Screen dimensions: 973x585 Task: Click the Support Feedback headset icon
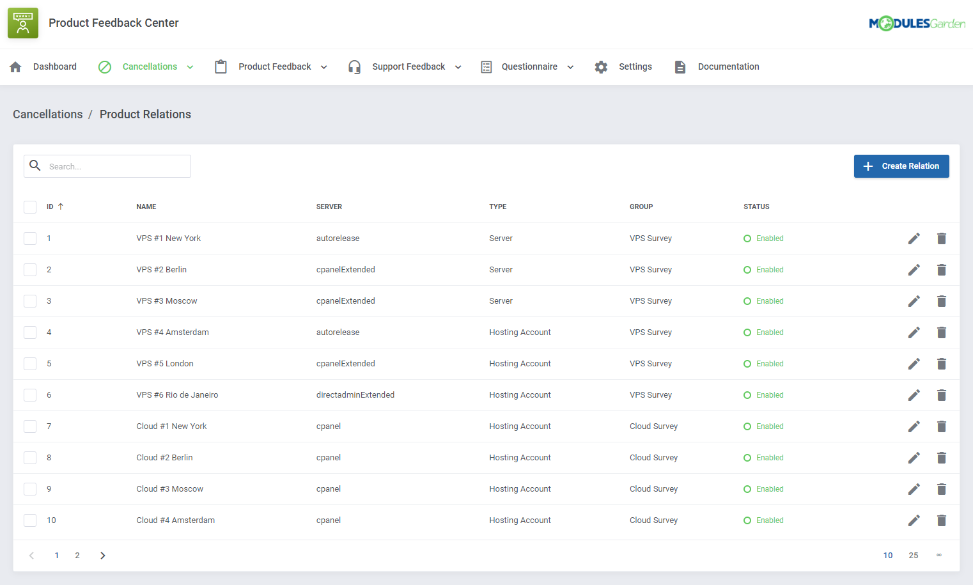tap(354, 66)
